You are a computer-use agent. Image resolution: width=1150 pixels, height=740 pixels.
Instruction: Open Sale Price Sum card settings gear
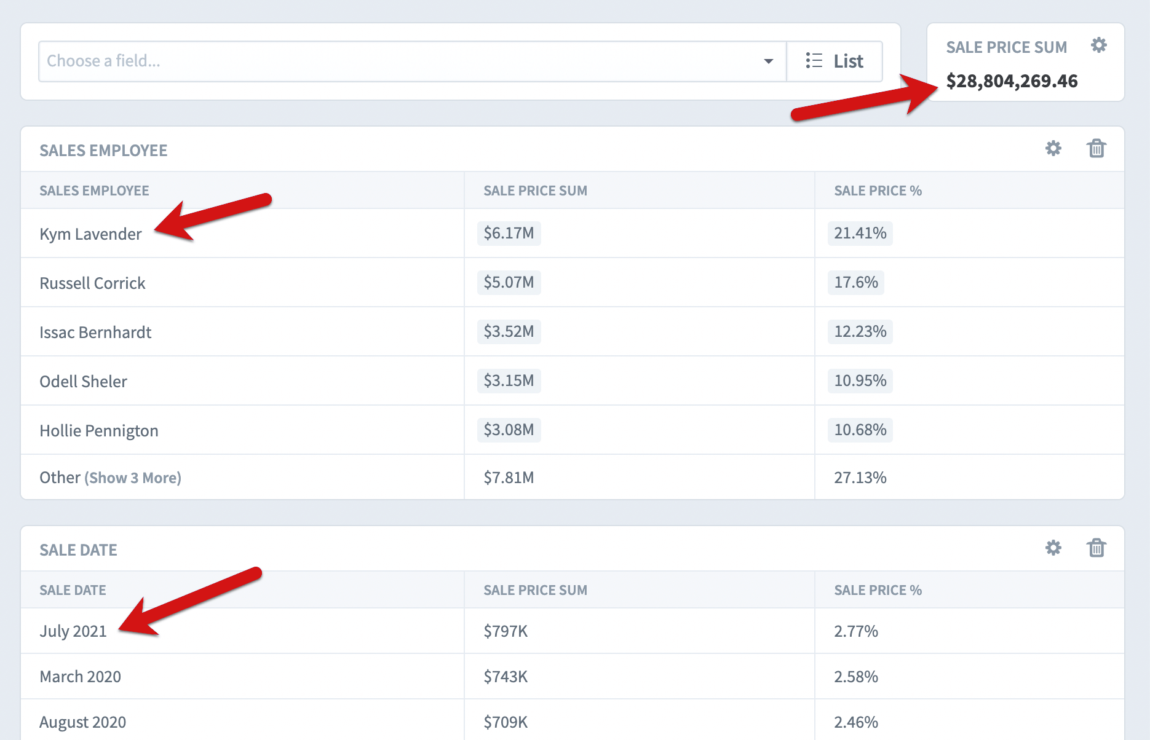coord(1098,45)
